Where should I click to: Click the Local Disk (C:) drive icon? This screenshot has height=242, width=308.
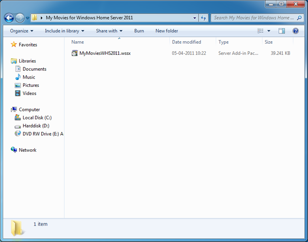click(x=17, y=117)
